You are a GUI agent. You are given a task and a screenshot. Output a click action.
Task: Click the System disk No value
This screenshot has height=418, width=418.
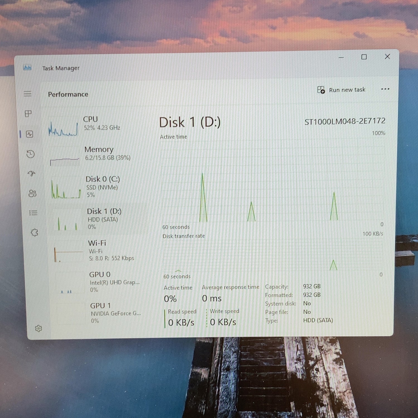pos(307,303)
